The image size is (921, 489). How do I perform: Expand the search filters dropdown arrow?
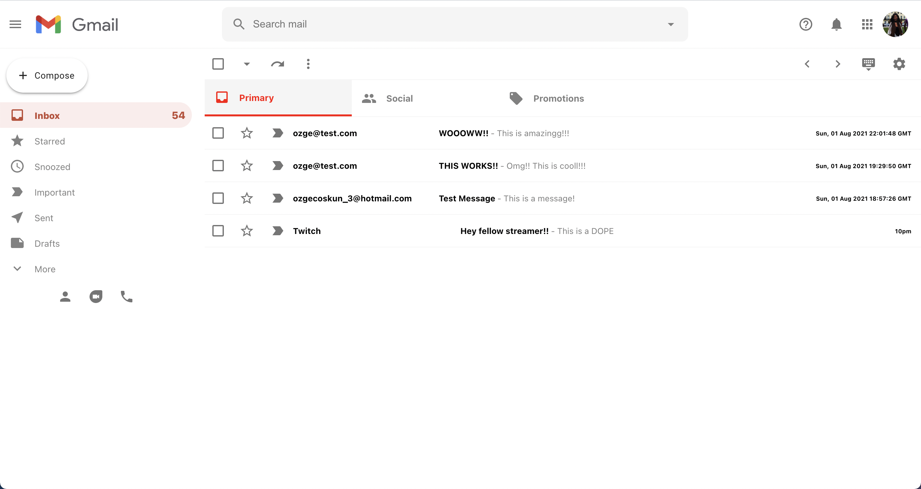(671, 24)
